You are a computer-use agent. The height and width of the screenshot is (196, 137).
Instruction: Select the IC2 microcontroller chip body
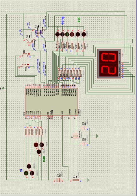(x=51, y=101)
